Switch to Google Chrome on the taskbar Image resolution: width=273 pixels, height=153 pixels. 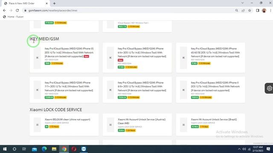tap(64, 149)
